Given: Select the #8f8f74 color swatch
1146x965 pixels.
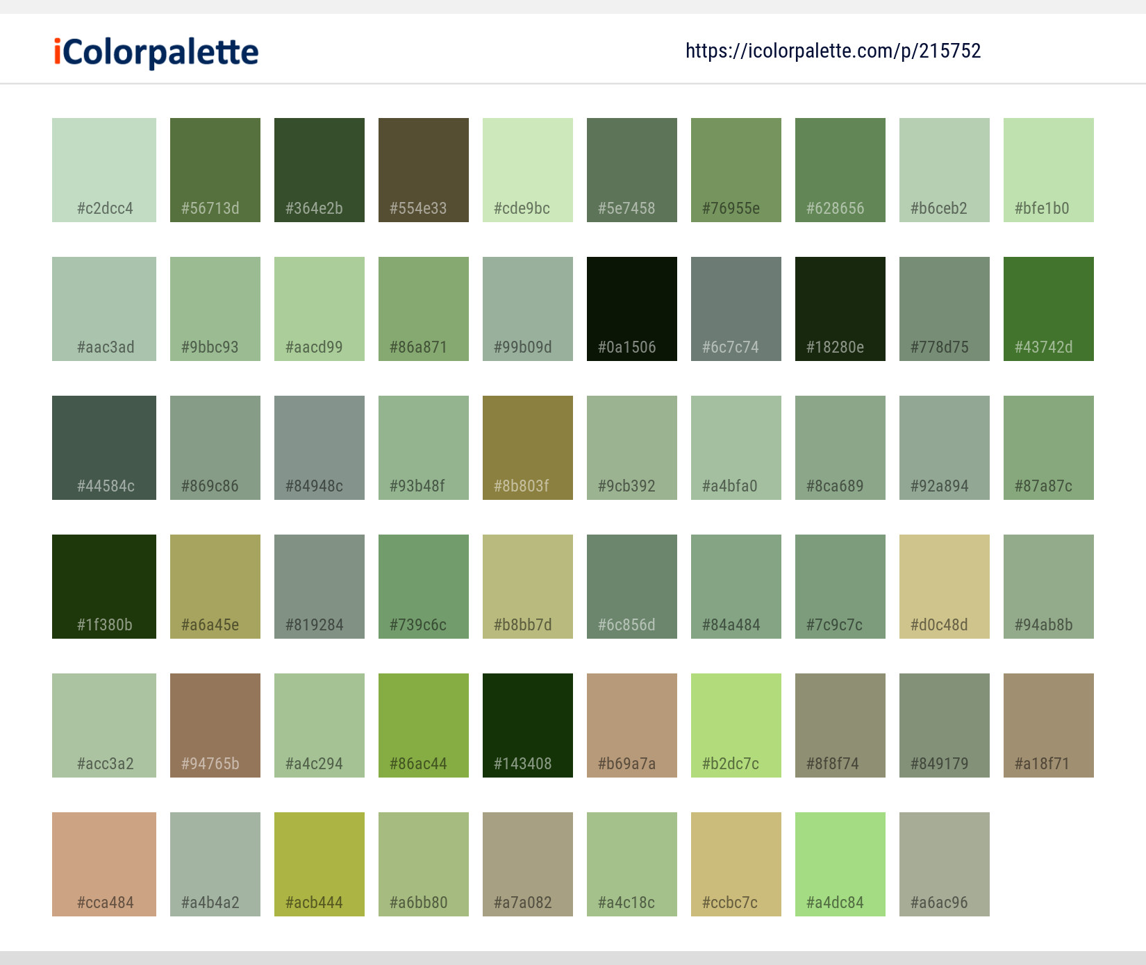Looking at the screenshot, I should [840, 725].
